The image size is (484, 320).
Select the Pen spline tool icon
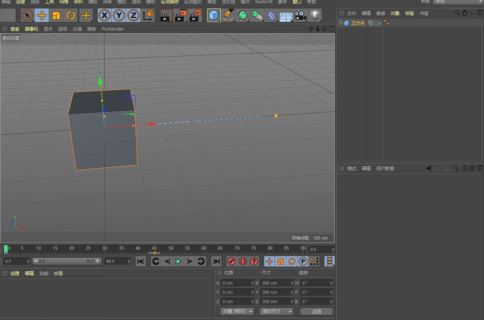click(x=228, y=16)
